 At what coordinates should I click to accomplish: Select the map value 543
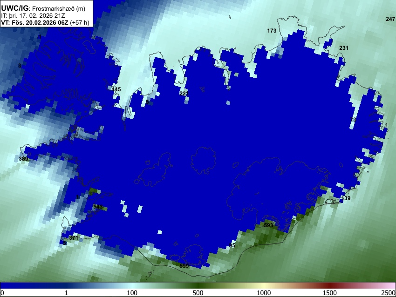coord(98,207)
